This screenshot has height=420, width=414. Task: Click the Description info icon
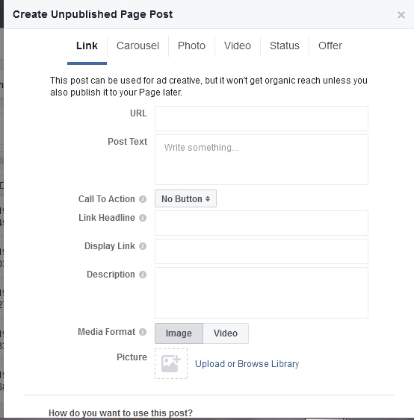click(143, 275)
